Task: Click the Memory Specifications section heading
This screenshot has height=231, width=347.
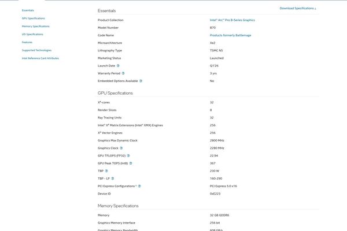Action: 118,206
